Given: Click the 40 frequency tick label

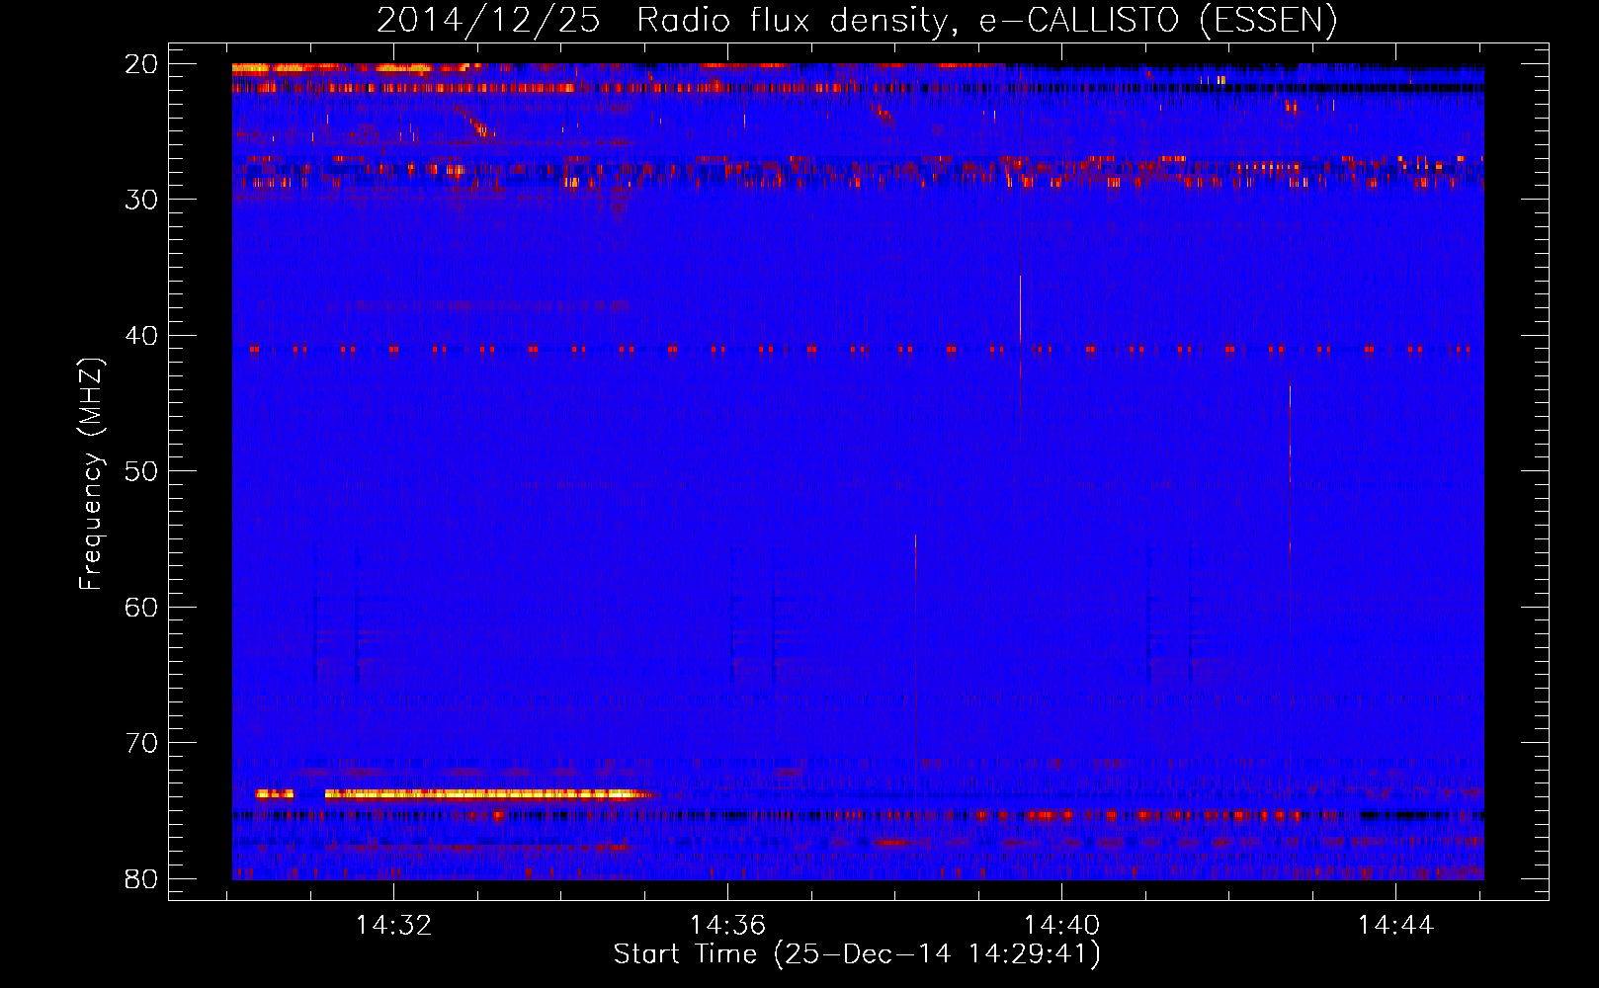Looking at the screenshot, I should 142,336.
